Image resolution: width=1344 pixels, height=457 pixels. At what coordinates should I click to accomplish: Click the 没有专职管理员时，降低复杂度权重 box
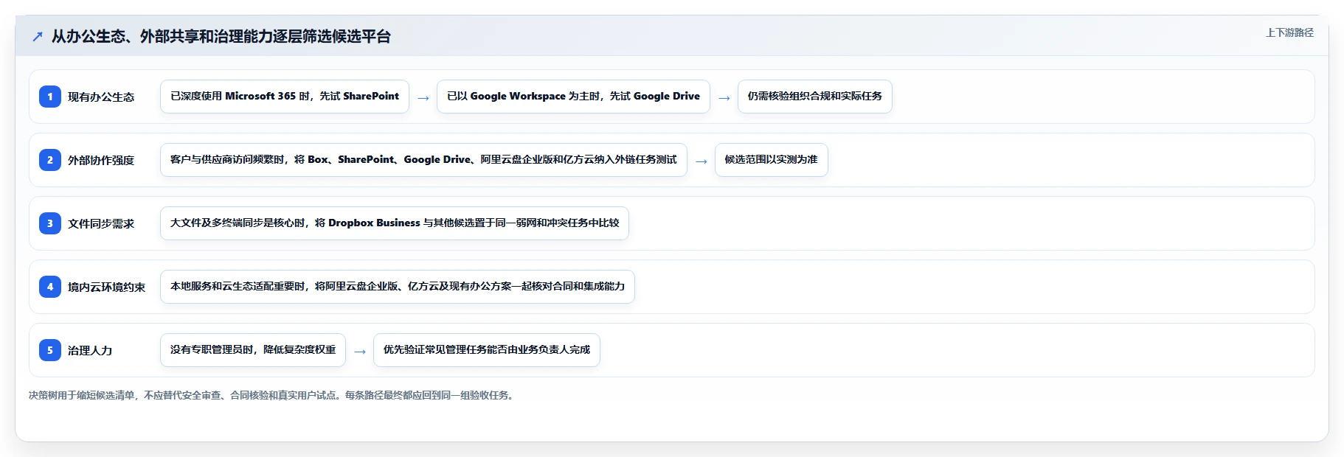click(x=253, y=350)
